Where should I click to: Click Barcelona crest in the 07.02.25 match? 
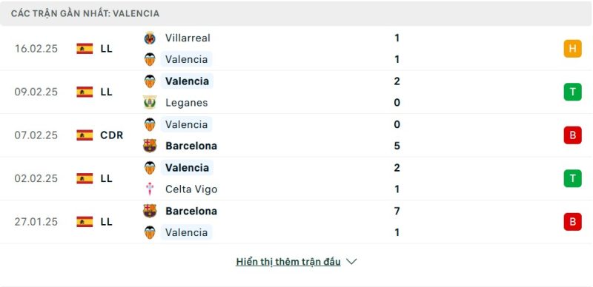click(x=150, y=146)
